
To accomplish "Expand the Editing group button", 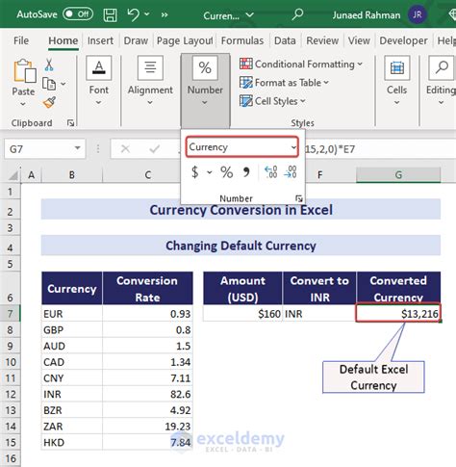I will (x=441, y=81).
